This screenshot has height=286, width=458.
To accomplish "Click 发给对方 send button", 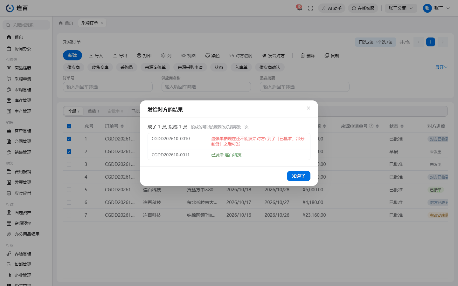I will click(273, 56).
